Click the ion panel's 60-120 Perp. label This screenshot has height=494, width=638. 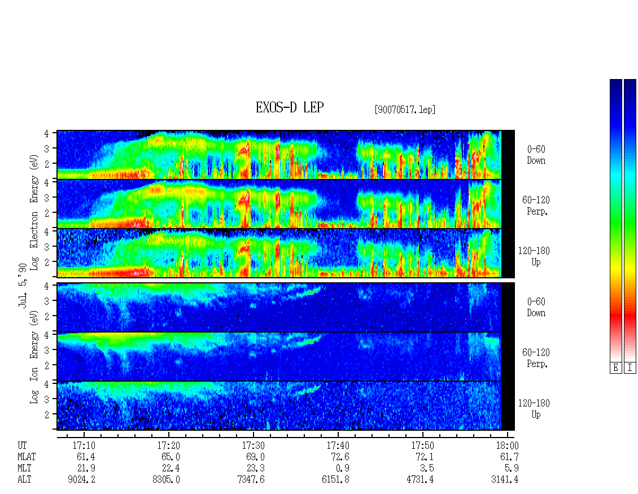[536, 358]
